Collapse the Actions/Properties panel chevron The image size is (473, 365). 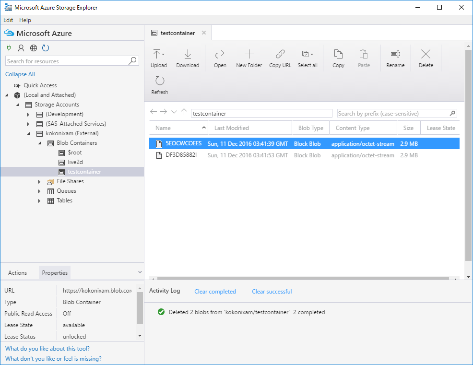coord(140,272)
